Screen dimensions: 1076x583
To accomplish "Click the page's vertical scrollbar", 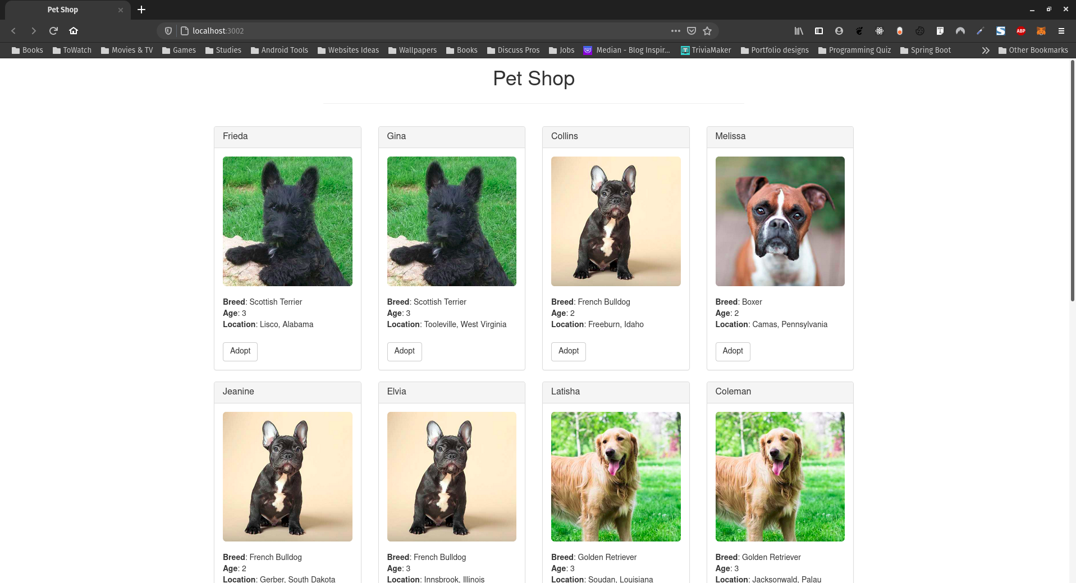I will click(1073, 180).
